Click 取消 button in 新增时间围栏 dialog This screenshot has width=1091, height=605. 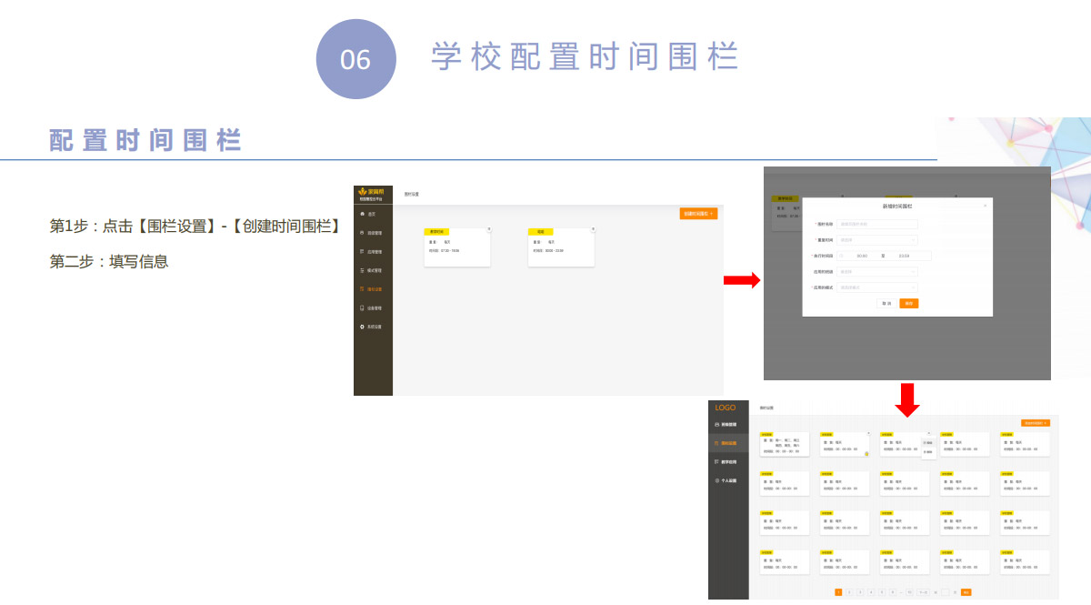coord(886,303)
